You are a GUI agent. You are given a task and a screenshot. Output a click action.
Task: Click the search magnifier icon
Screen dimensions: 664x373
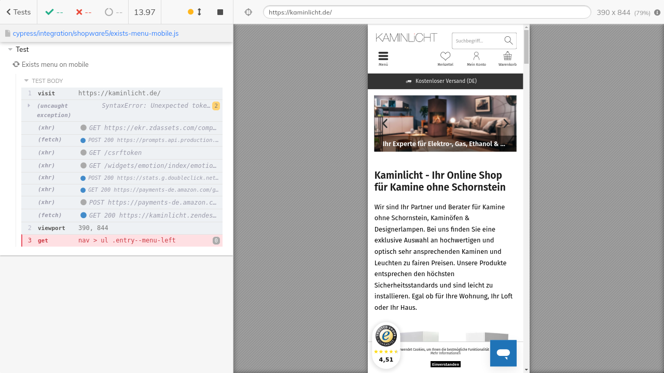tap(508, 40)
